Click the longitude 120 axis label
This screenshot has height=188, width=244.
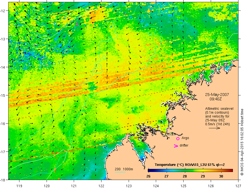point(47,186)
